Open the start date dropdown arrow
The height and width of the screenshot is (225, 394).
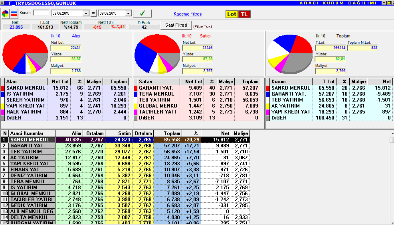[86, 14]
